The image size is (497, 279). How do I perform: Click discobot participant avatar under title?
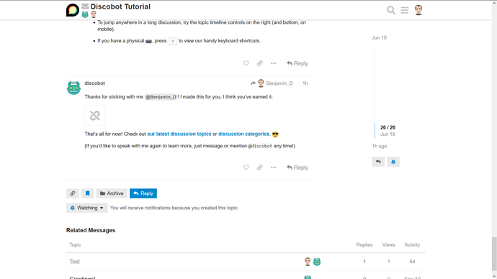pos(85,14)
